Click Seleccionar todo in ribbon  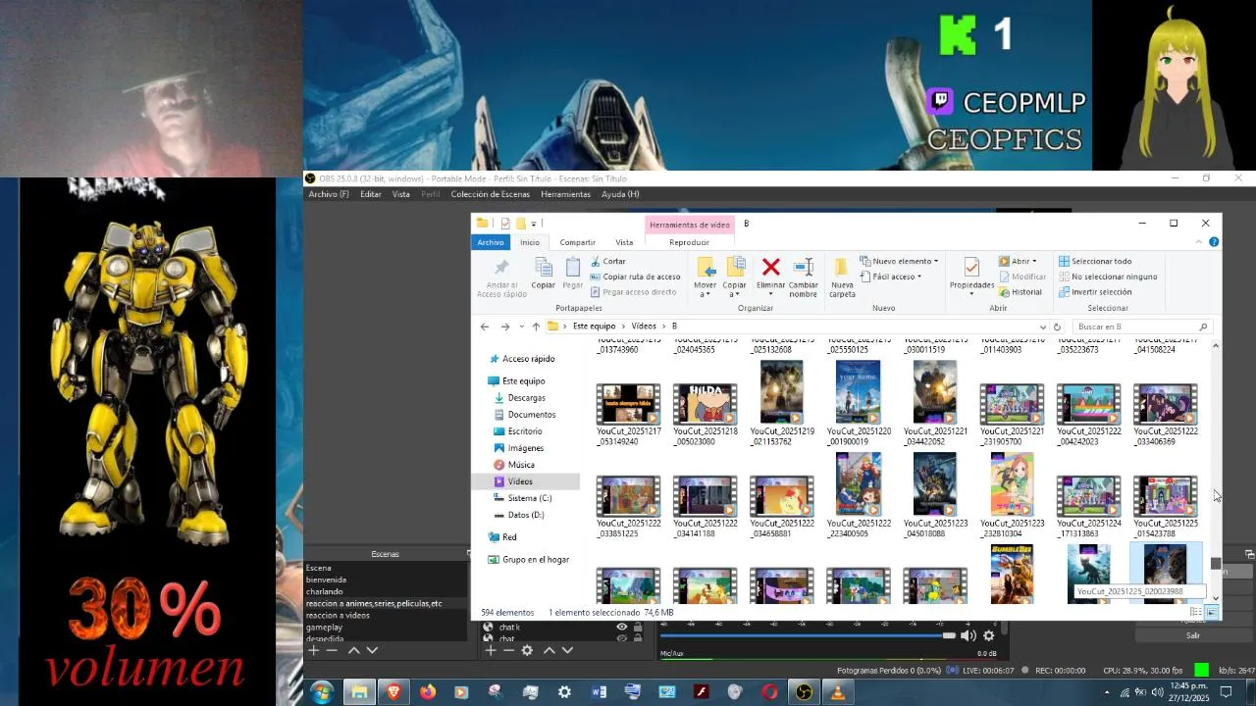(x=1095, y=261)
